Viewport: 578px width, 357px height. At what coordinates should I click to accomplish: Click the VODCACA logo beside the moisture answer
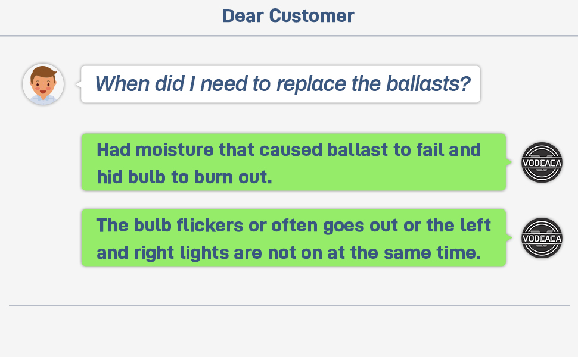tap(542, 162)
